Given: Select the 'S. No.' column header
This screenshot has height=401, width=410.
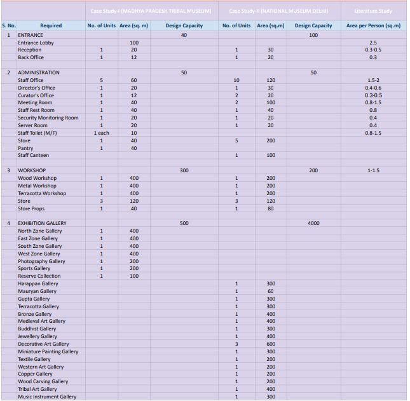Looking at the screenshot, I should (9, 25).
